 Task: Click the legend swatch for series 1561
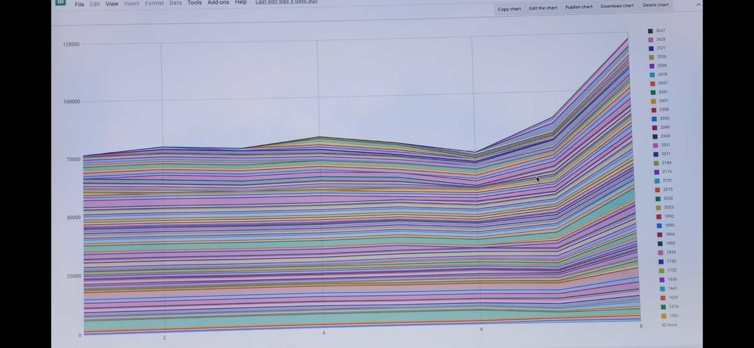(x=664, y=316)
